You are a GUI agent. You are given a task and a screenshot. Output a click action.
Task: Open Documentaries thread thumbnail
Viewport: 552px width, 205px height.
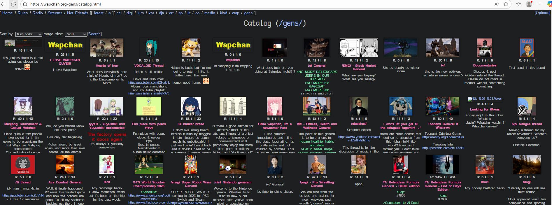(x=485, y=48)
